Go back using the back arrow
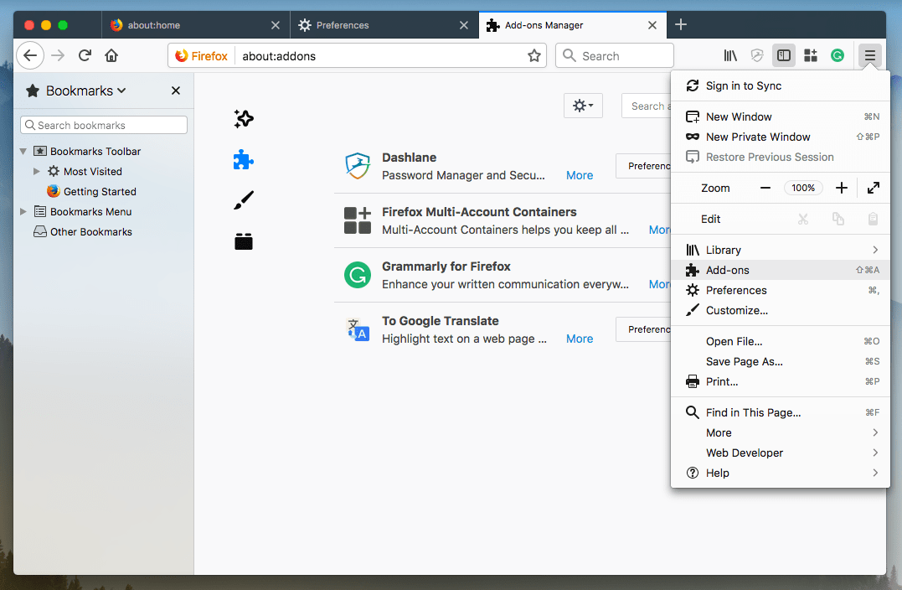The width and height of the screenshot is (902, 590). coord(30,56)
